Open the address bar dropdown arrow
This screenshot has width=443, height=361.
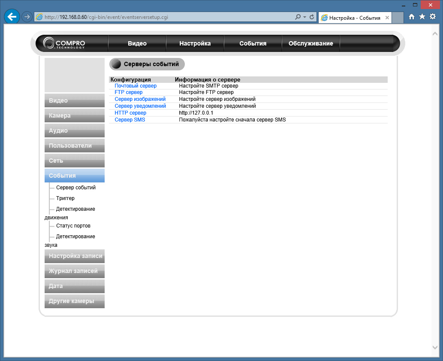[x=304, y=17]
